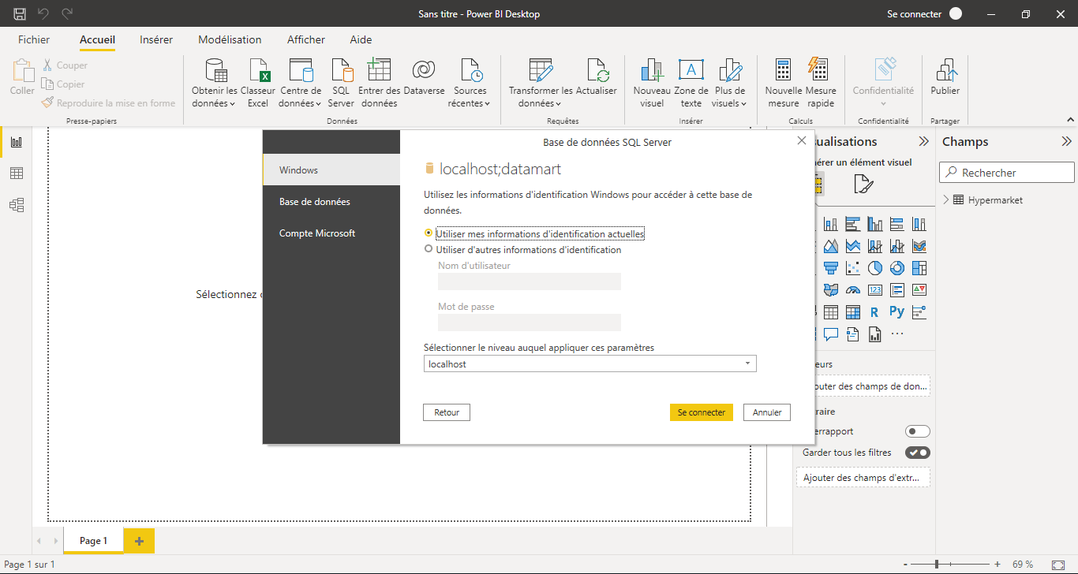This screenshot has height=574, width=1078.
Task: Click the fit to page icon in status bar
Action: click(1057, 565)
